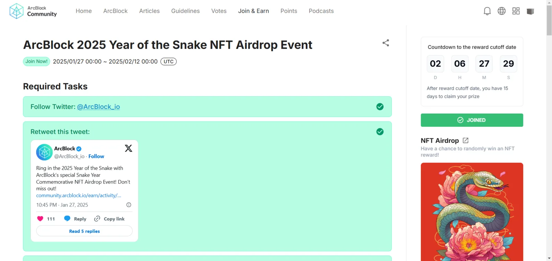Click Follow Twitter task checkmark
Screen dimensions: 552x261
(380, 107)
